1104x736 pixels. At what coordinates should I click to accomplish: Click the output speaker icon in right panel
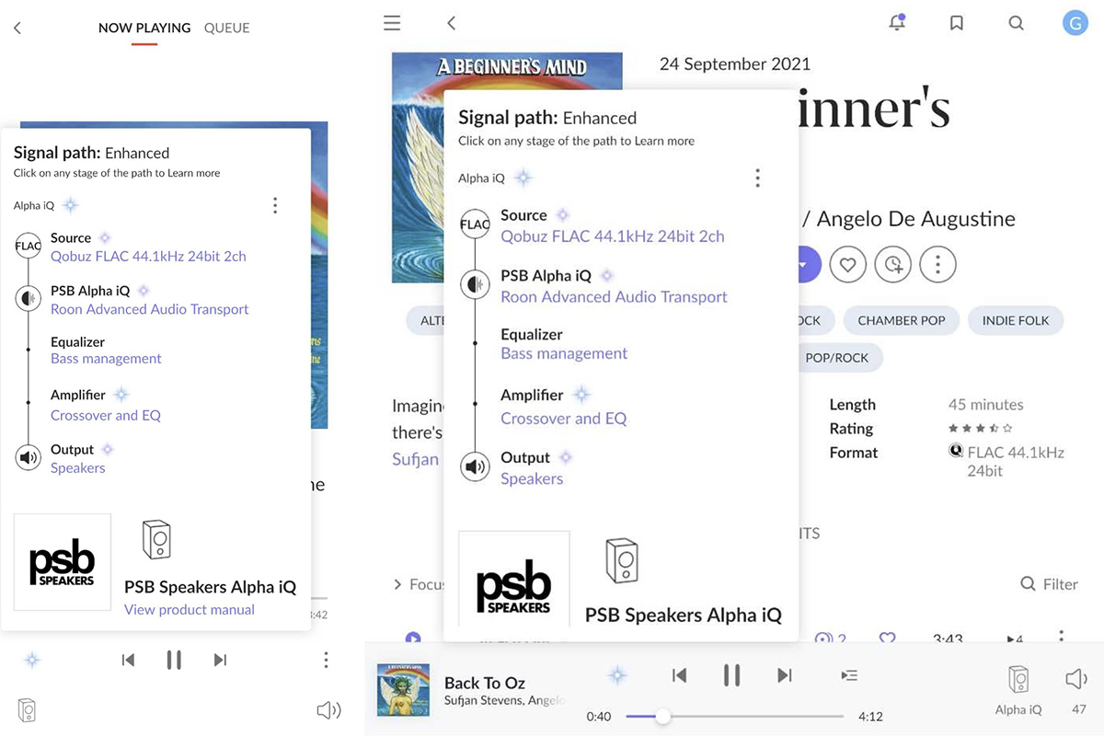click(x=475, y=467)
